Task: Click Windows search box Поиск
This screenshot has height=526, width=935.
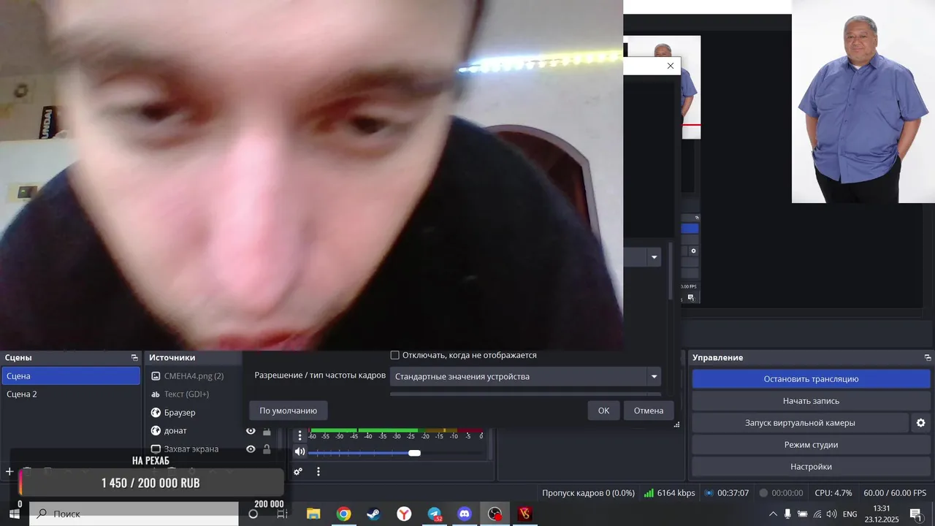Action: click(x=134, y=514)
